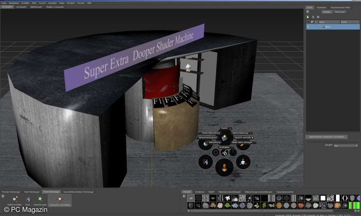Viewport: 361px width, 216px height.
Task: Click the bust head circle in the marking menu
Action: tap(224, 167)
